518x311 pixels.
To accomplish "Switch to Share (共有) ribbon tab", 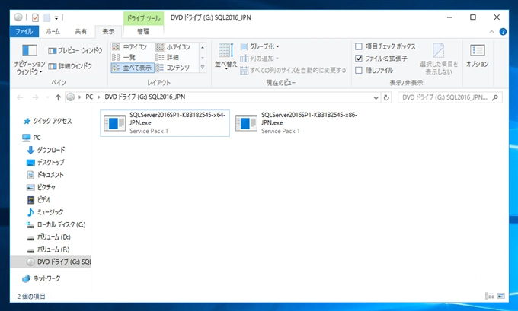I will 81,31.
